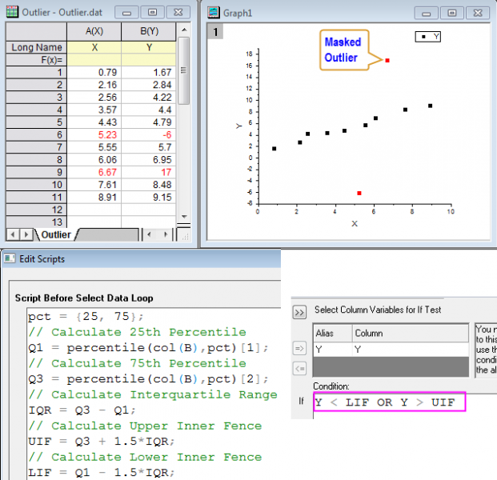Click the Graph1 window icon

coord(213,12)
